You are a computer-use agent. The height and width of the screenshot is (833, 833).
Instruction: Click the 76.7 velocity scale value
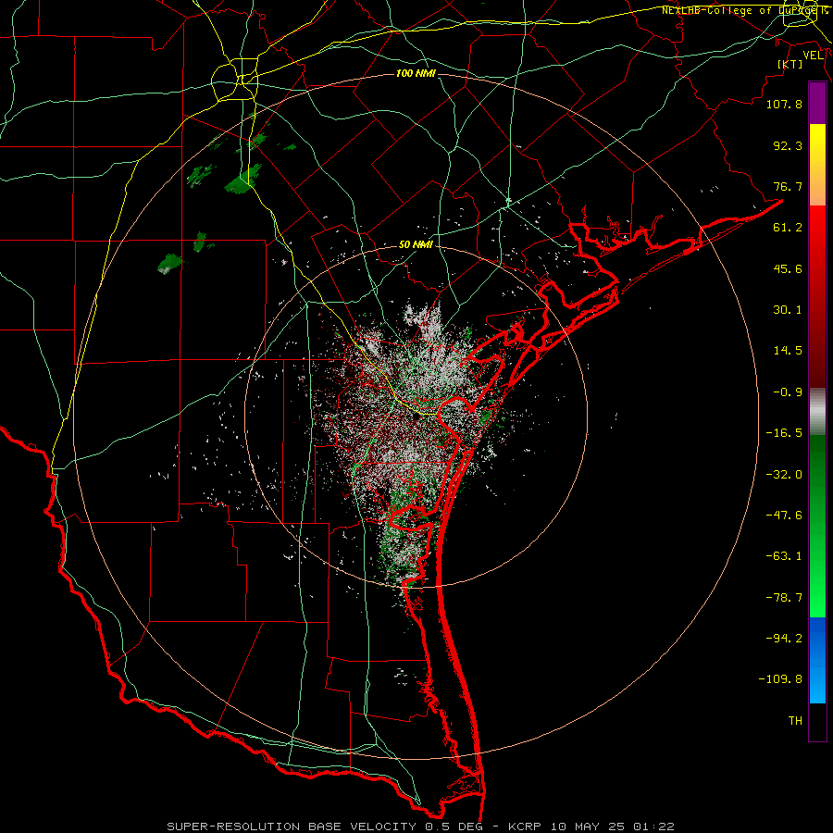click(788, 186)
